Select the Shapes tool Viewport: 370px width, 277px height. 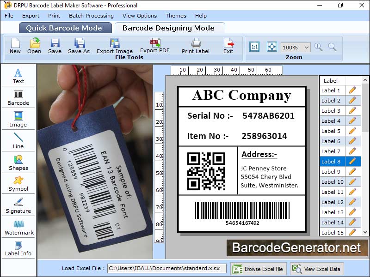pos(18,162)
